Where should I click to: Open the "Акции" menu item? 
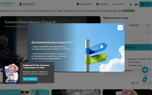pos(22,11)
